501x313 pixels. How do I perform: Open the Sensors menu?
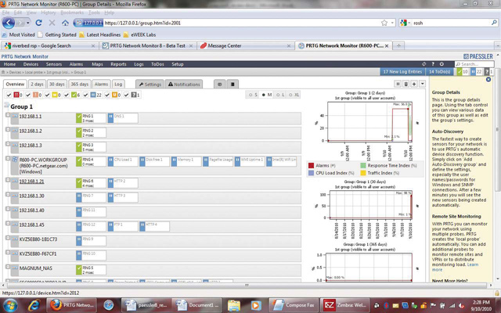[x=54, y=64]
